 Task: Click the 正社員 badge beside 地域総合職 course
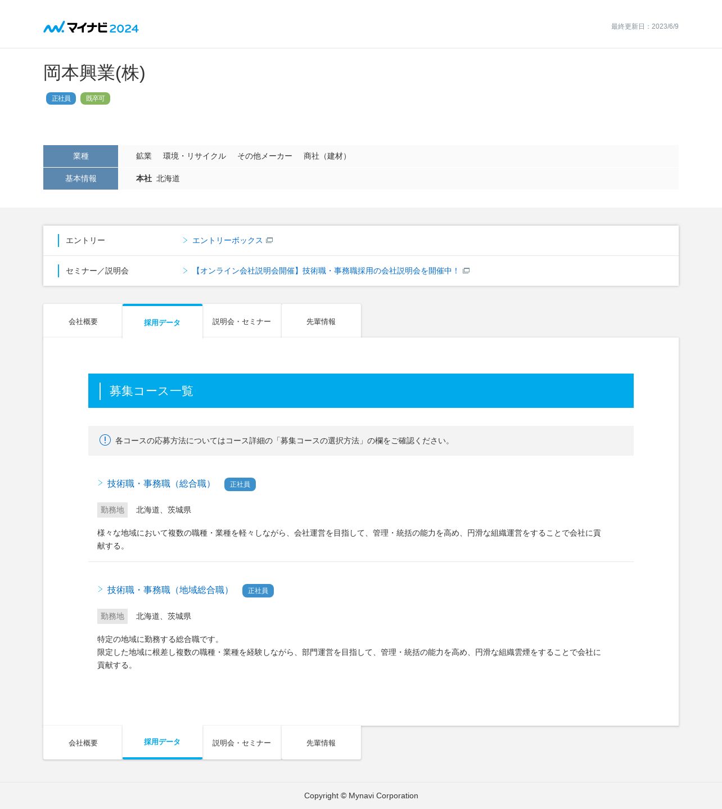258,591
